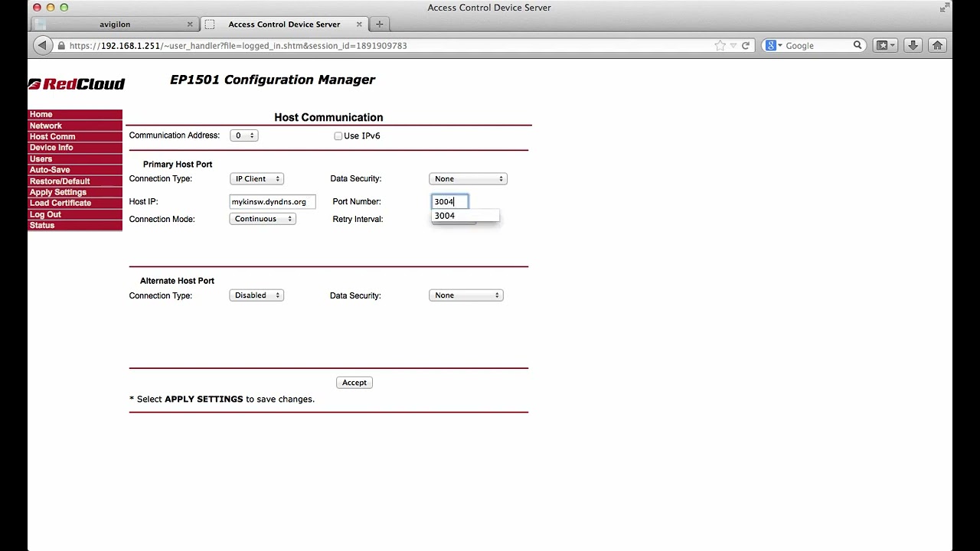
Task: Open the URL history dropdown arrow
Action: click(x=733, y=46)
